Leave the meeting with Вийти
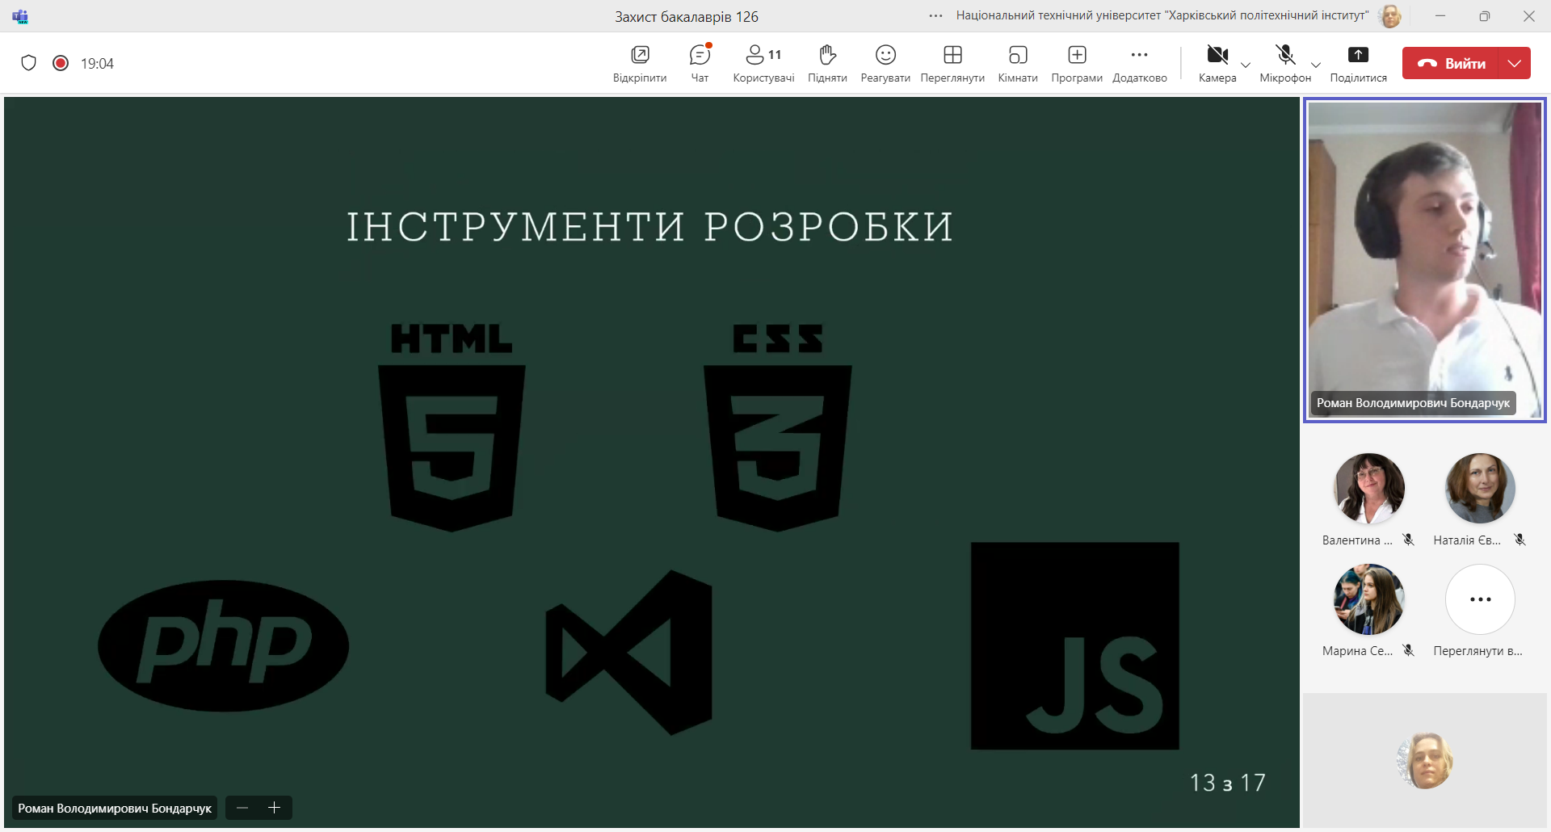The width and height of the screenshot is (1551, 832). point(1452,63)
